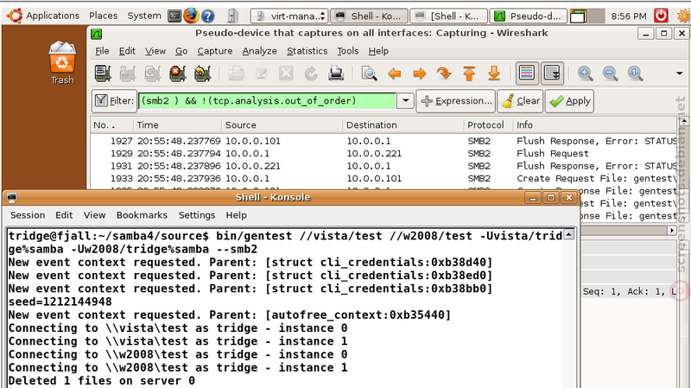
Task: Zoom in on packet text
Action: click(x=586, y=73)
